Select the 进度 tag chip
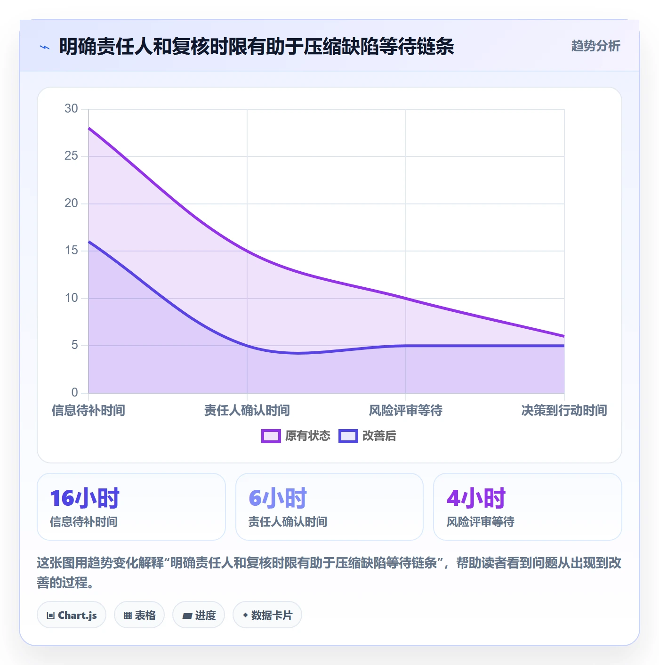The image size is (659, 665). (x=199, y=615)
